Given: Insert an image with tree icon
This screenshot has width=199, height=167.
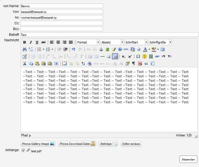Looking at the screenshot, I should point(107,49).
